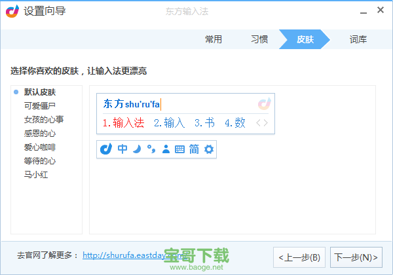This screenshot has width=393, height=275.
Task: Close the setup wizard window
Action: tap(381, 10)
